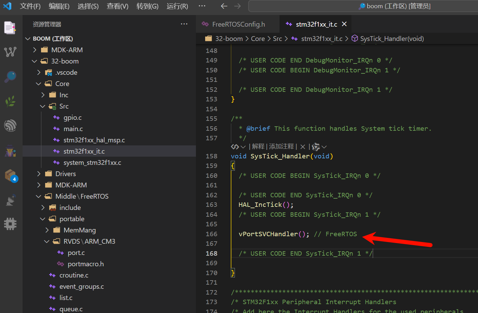Collapse the RVDS\ARM_CM3 folder
The width and height of the screenshot is (478, 313).
(47, 241)
